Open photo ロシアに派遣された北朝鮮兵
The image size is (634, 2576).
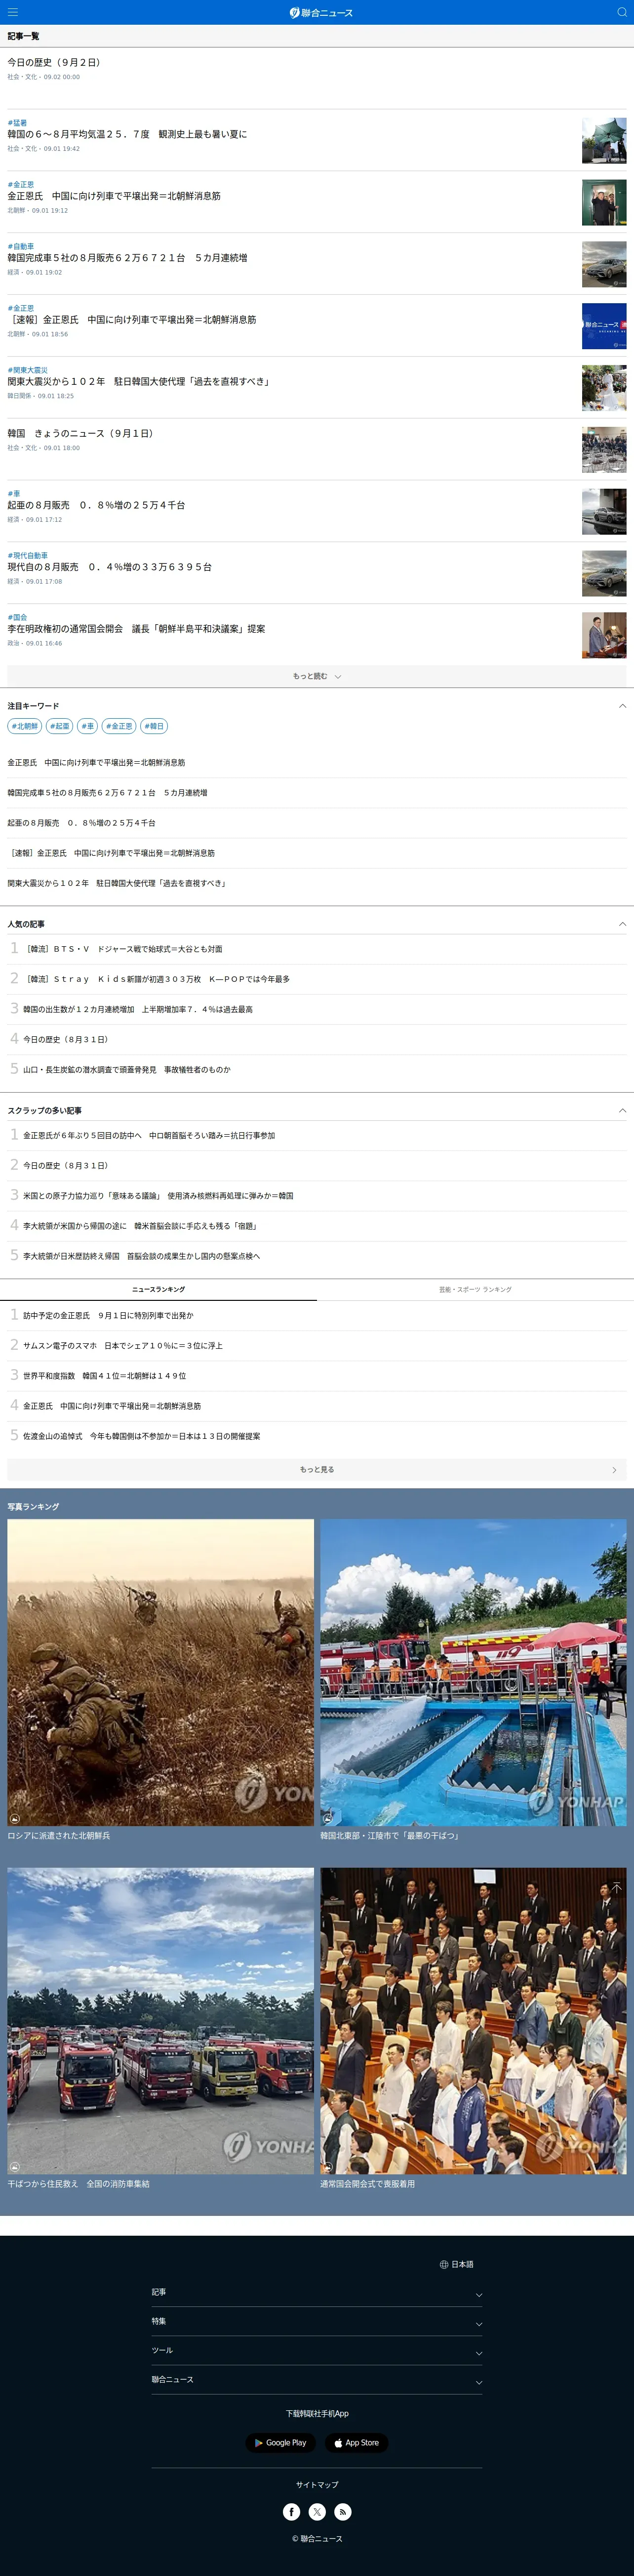(x=161, y=1673)
